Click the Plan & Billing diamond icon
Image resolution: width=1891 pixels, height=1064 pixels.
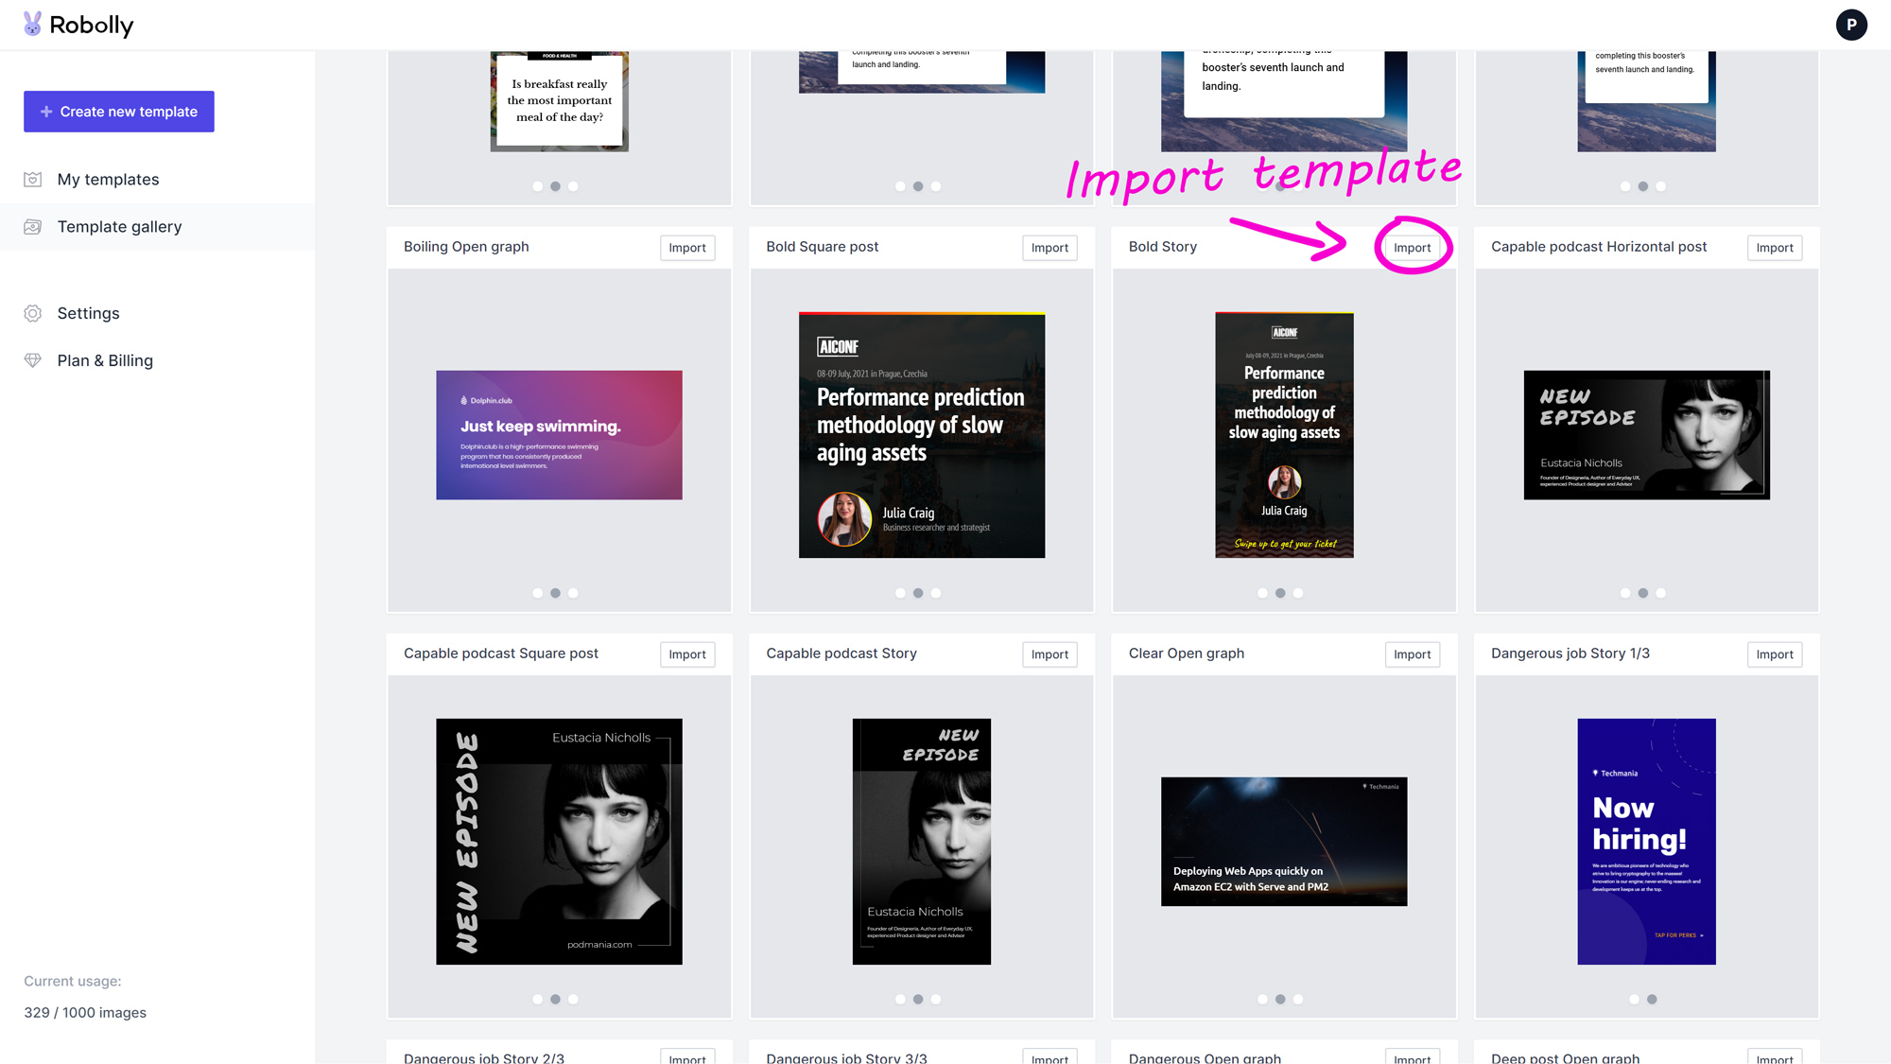(x=33, y=360)
